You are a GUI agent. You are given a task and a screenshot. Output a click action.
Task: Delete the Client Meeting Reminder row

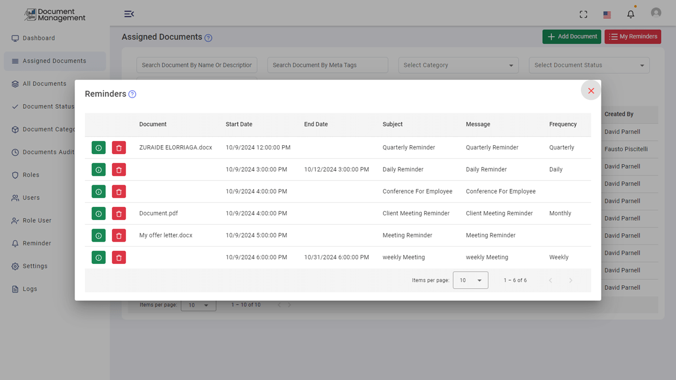click(x=119, y=213)
